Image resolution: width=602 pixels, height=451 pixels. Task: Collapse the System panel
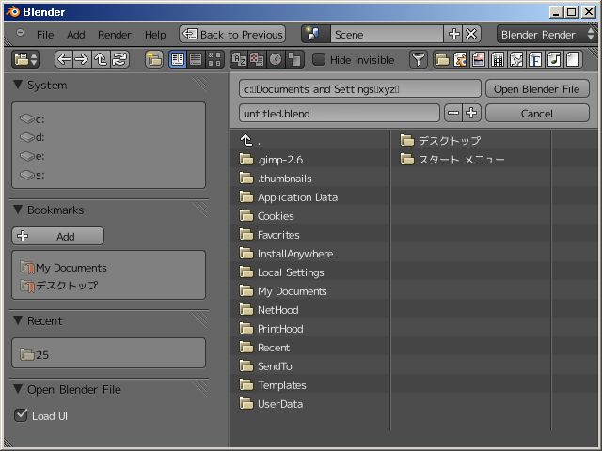[x=18, y=85]
